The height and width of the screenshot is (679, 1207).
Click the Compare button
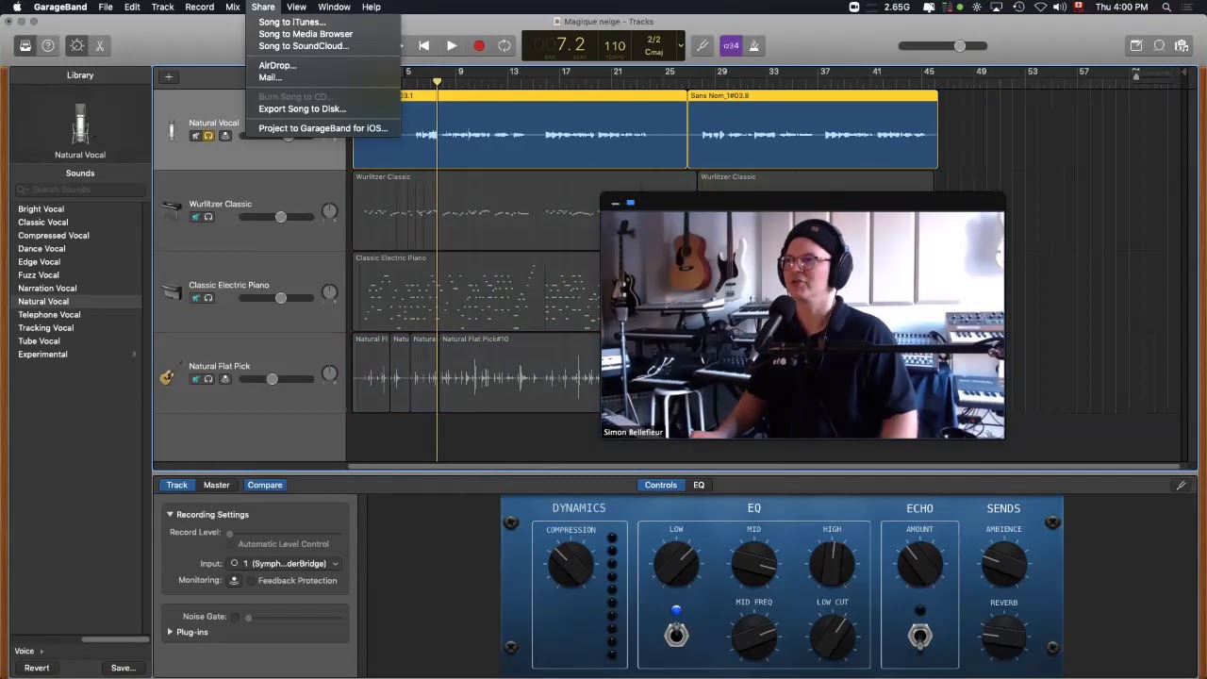pos(265,485)
